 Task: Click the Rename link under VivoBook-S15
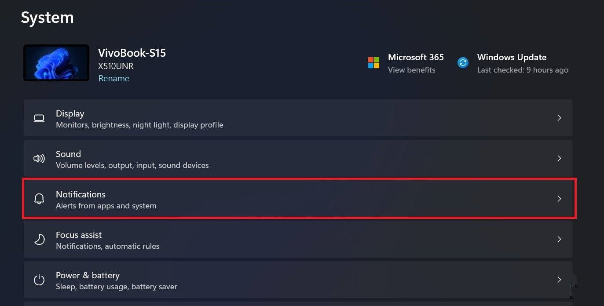114,78
